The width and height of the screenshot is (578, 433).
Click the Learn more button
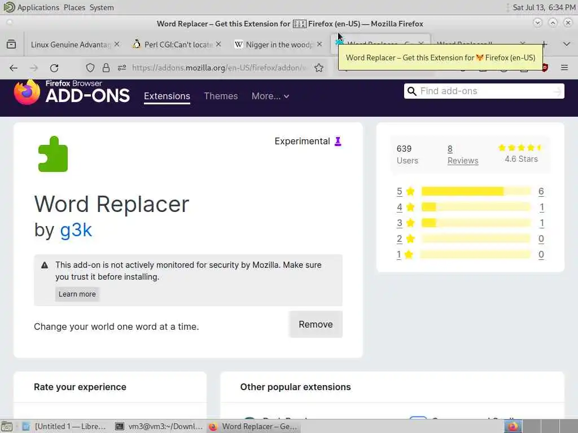[77, 294]
